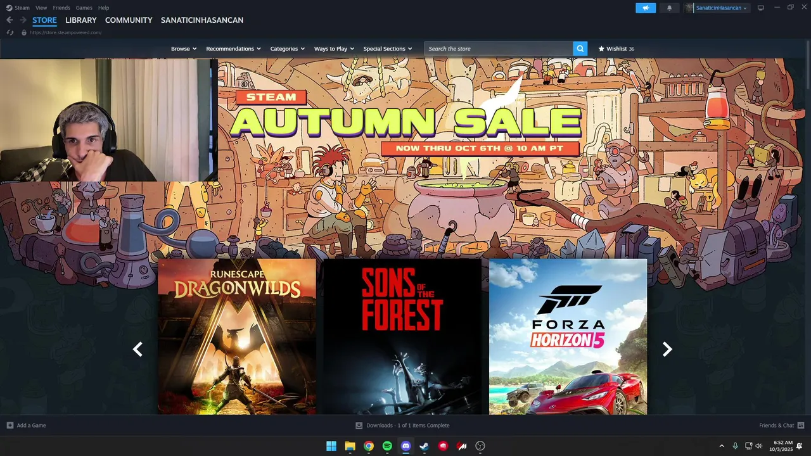Open the volume speaker tray icon
Viewport: 811px width, 456px height.
coord(758,446)
